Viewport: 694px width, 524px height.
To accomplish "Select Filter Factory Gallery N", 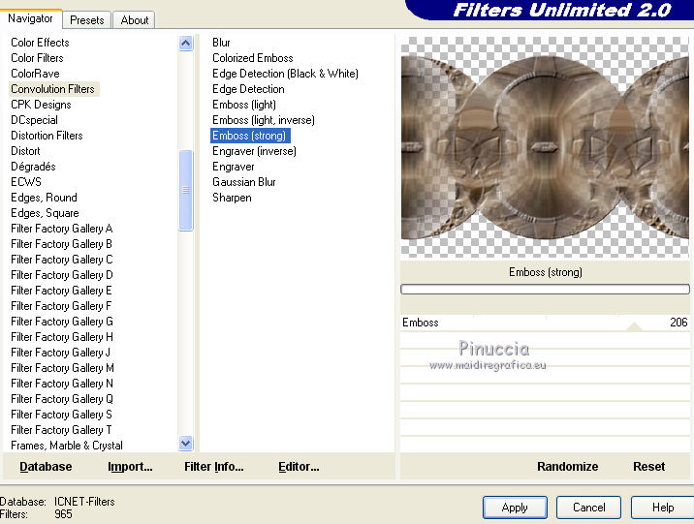I will click(61, 384).
